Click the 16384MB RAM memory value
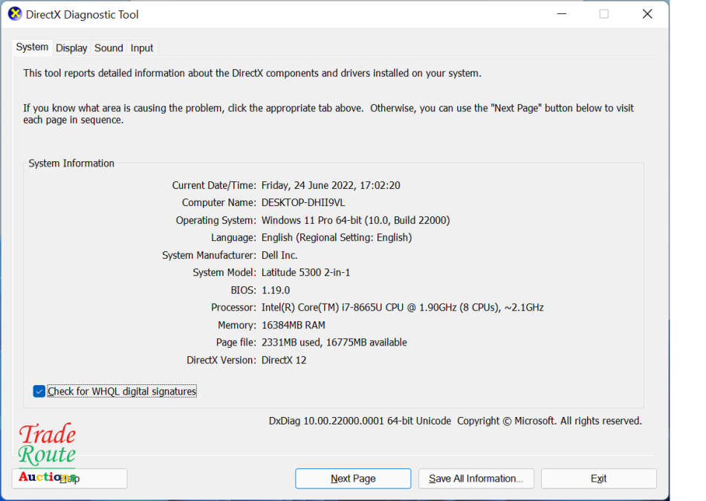Image resolution: width=706 pixels, height=501 pixels. (293, 326)
